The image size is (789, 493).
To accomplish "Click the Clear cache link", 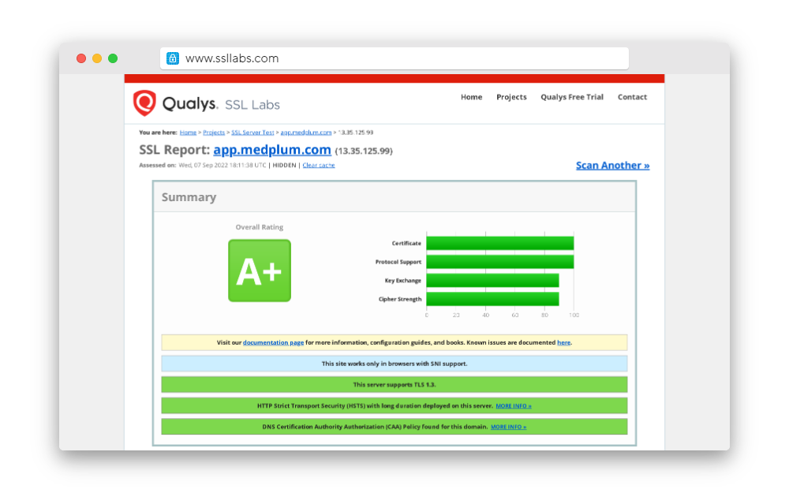I will tap(319, 166).
